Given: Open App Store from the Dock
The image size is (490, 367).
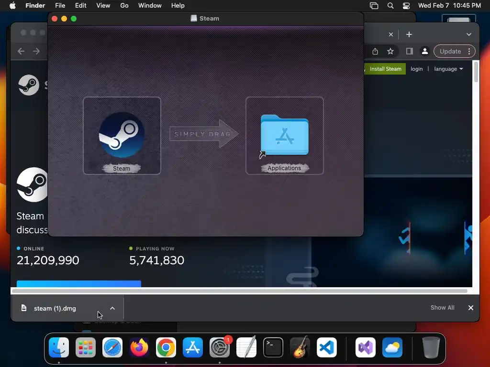Looking at the screenshot, I should (x=193, y=347).
